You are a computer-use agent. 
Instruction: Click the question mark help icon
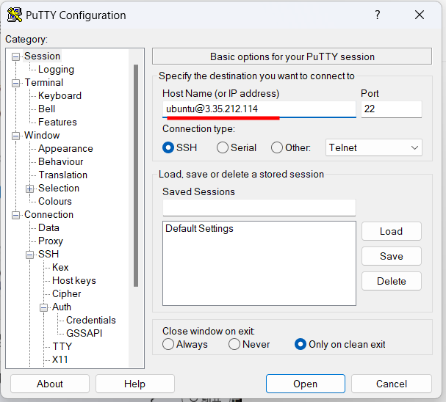click(378, 15)
